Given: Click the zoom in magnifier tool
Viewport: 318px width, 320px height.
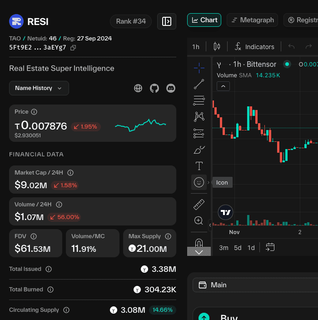Looking at the screenshot, I should pyautogui.click(x=199, y=221).
